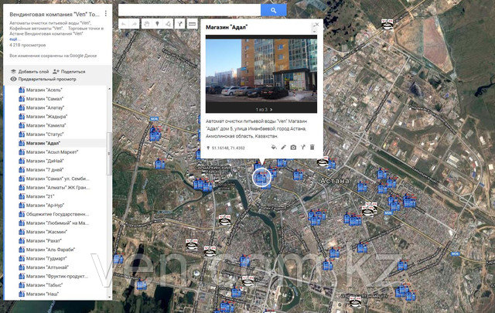Click the Redo arrow in toolbar

[x=134, y=24]
